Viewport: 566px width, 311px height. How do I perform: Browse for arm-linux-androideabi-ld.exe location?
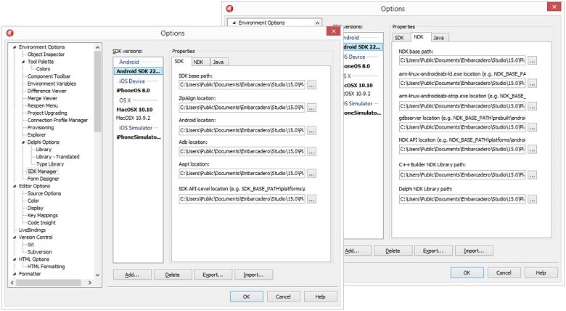pyautogui.click(x=532, y=84)
